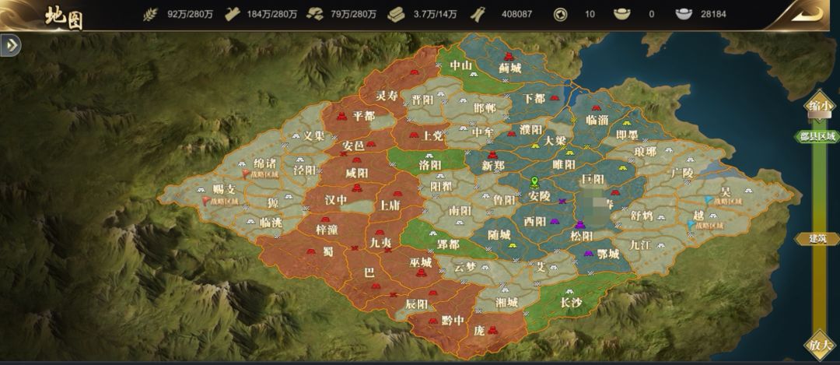The height and width of the screenshot is (365, 840).
Task: Select the 郡县区域 zoom level
Action: [x=817, y=137]
